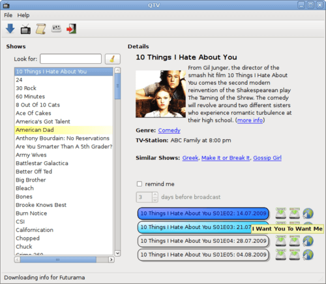Select Ace Of Cakes in the list
Screen dimensions: 326x284
(64, 113)
